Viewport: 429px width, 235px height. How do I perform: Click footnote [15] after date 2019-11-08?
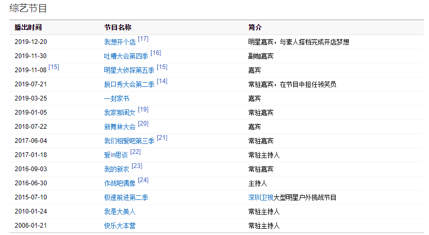coord(53,67)
